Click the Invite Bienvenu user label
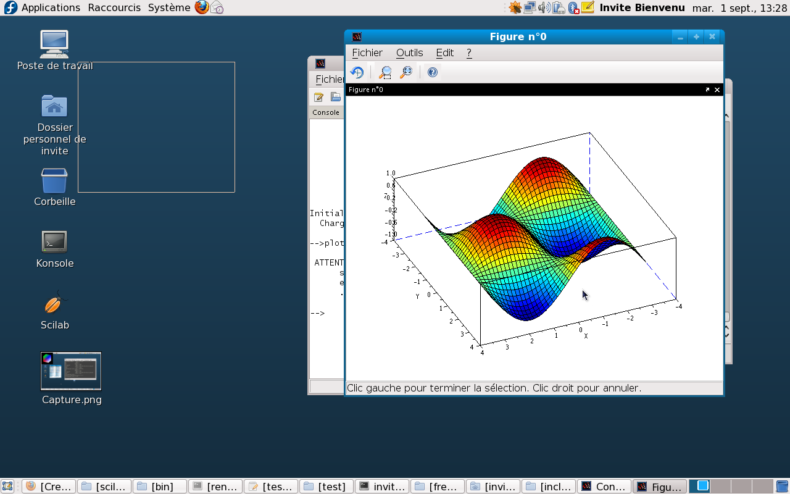 tap(642, 7)
